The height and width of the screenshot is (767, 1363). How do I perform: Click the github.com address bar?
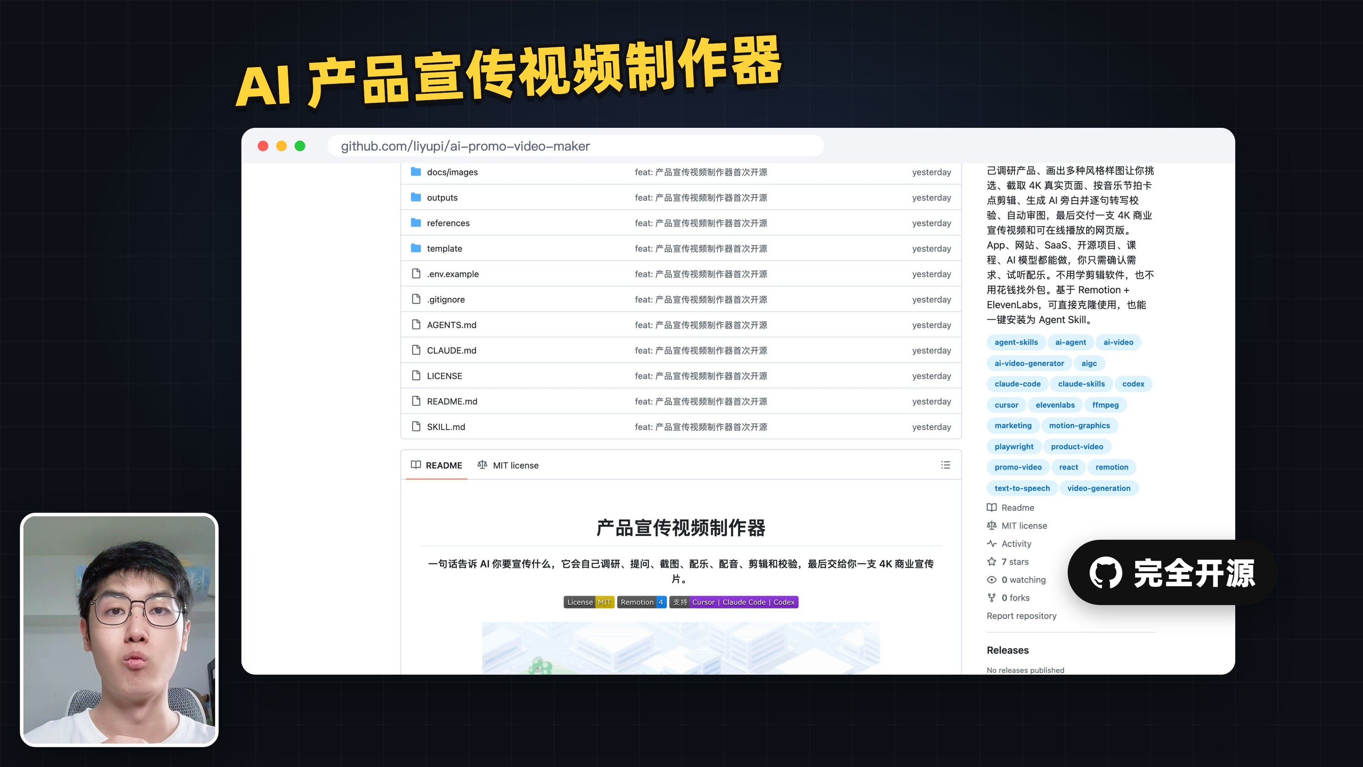tap(575, 146)
